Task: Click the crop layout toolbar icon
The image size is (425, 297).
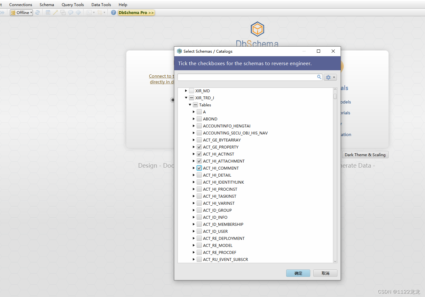Action: pyautogui.click(x=100, y=12)
